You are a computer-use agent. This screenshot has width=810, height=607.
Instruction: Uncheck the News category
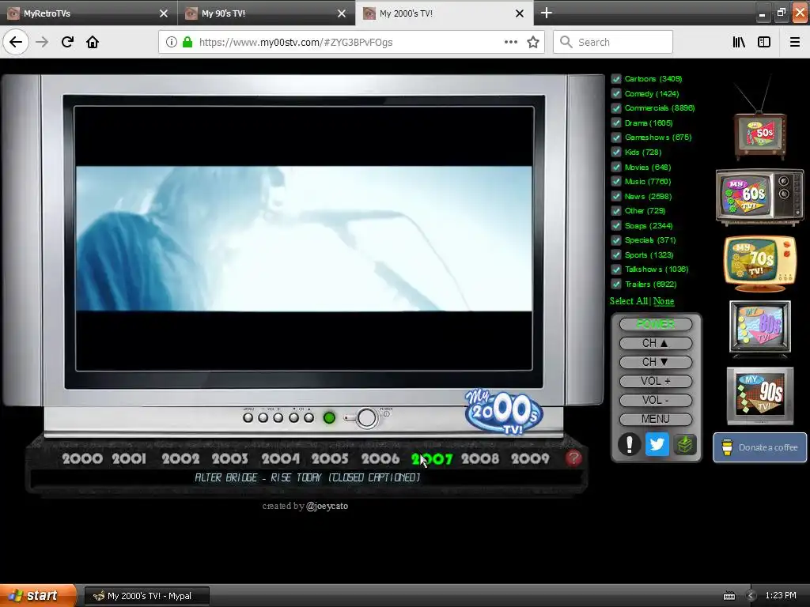coord(615,196)
